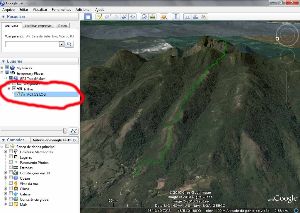Uncheck the ACTIVE LOG checkbox

click(18, 94)
